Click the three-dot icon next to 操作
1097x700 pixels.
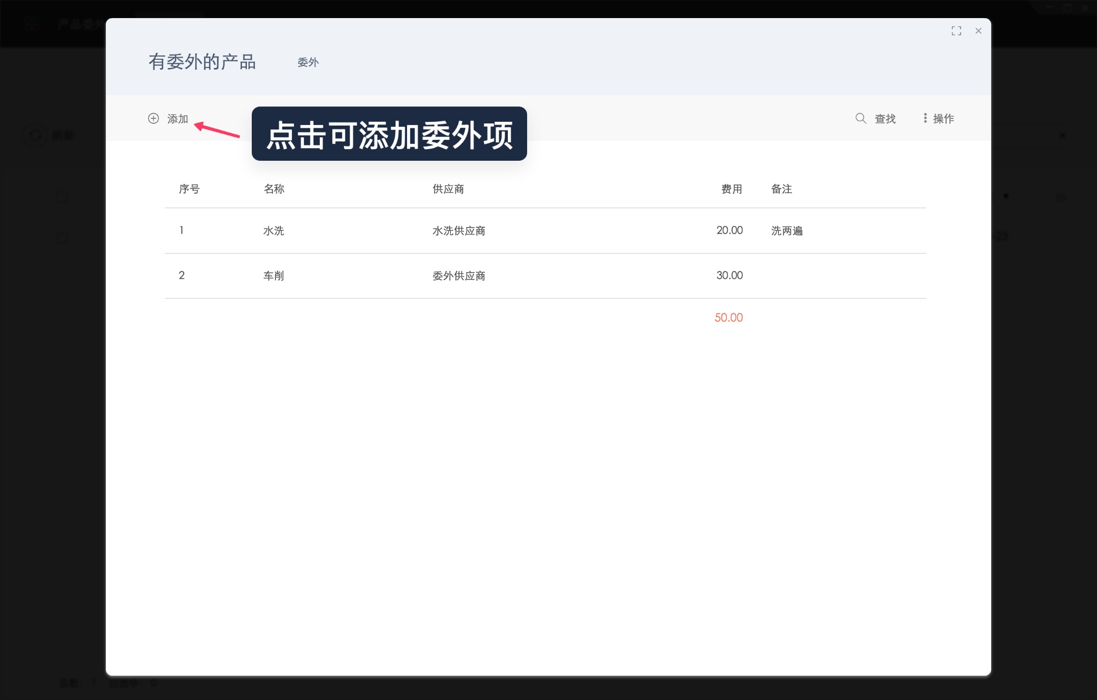tap(924, 118)
